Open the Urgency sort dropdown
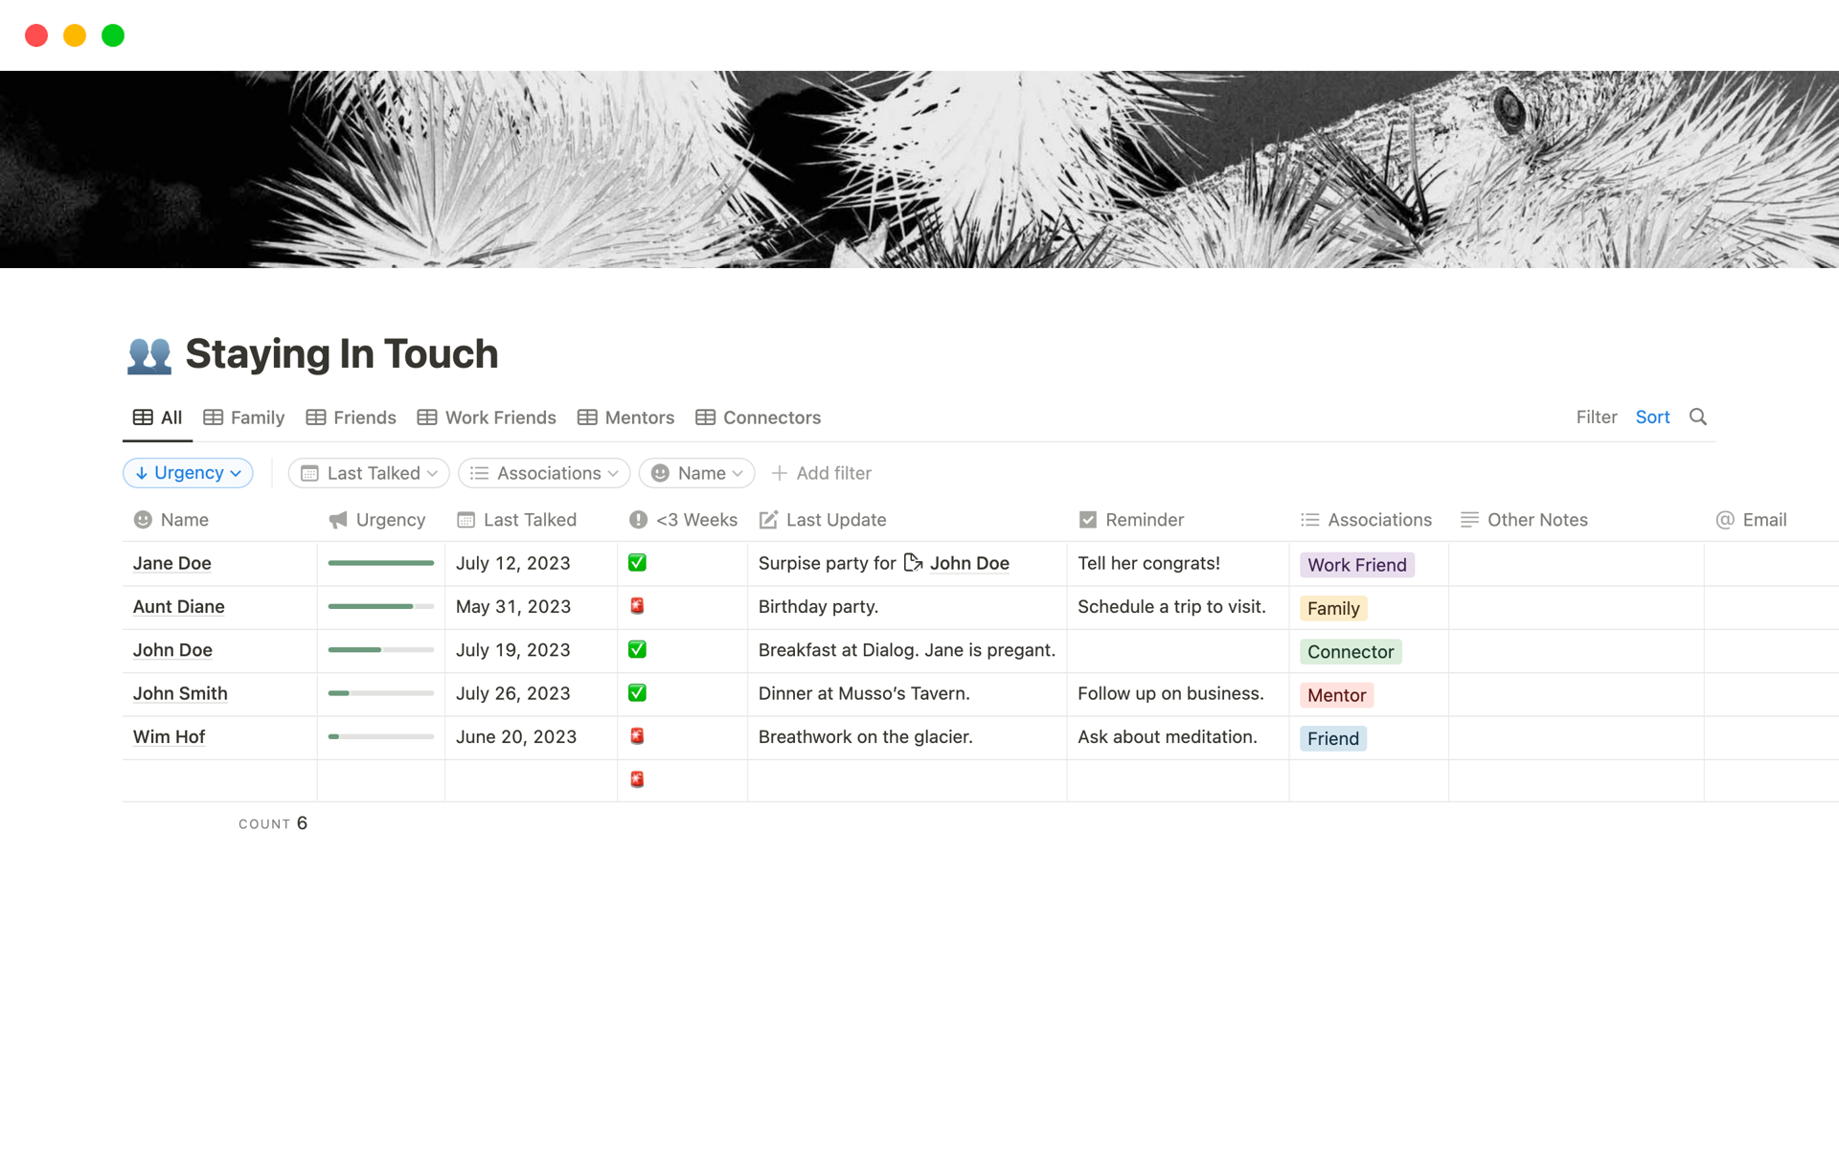This screenshot has width=1839, height=1149. [x=188, y=472]
